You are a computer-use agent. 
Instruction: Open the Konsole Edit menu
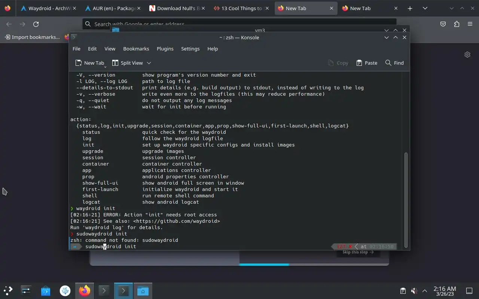click(92, 49)
